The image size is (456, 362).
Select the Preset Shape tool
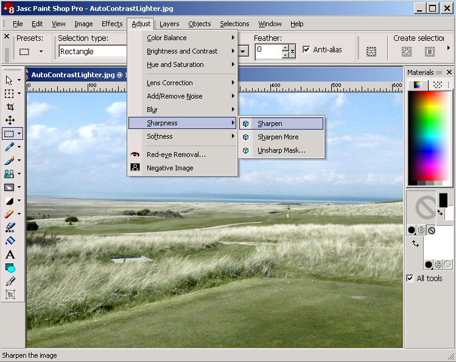(10, 268)
